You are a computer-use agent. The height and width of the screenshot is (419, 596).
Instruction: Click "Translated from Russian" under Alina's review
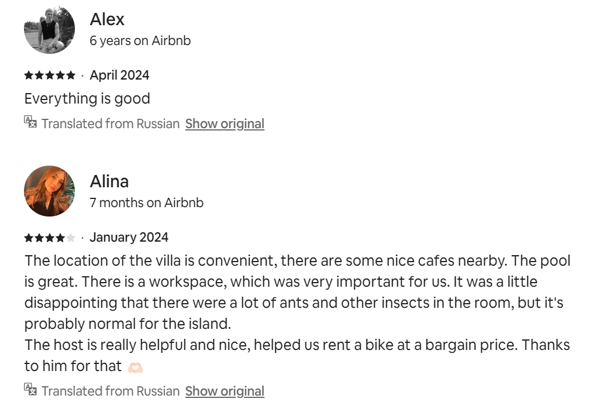point(111,391)
